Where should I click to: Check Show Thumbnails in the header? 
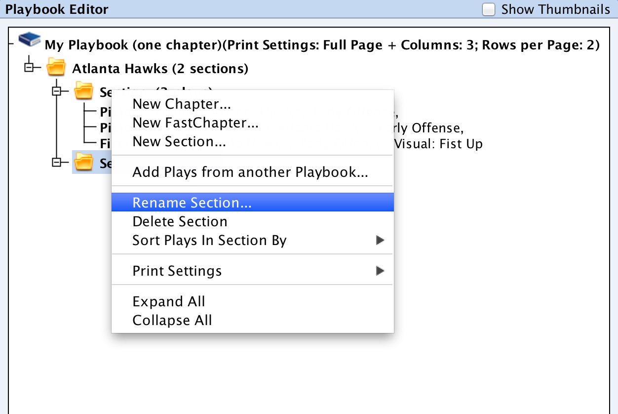click(x=488, y=9)
